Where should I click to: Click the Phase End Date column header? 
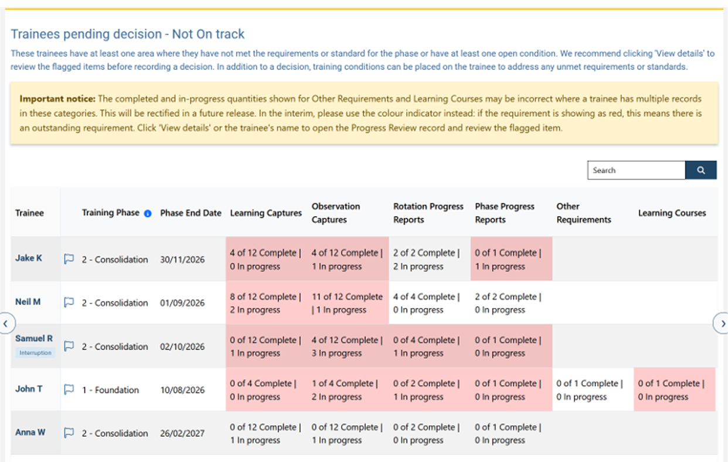(190, 213)
